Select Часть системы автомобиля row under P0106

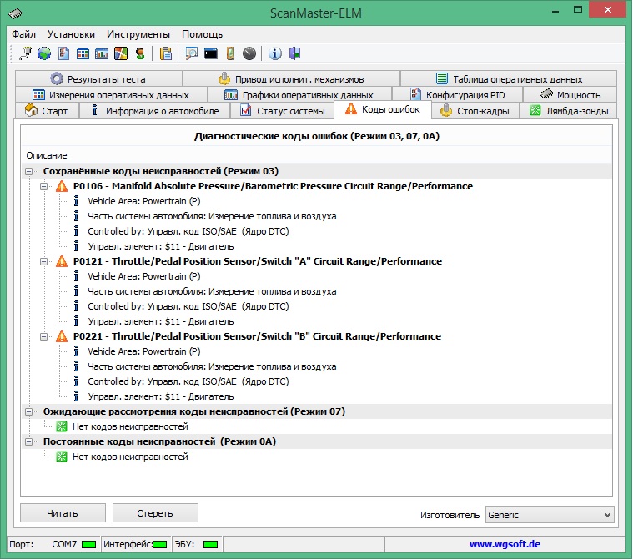[212, 216]
